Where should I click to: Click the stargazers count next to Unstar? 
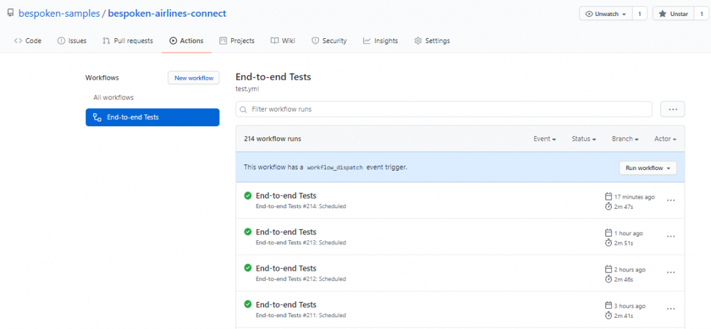click(701, 14)
